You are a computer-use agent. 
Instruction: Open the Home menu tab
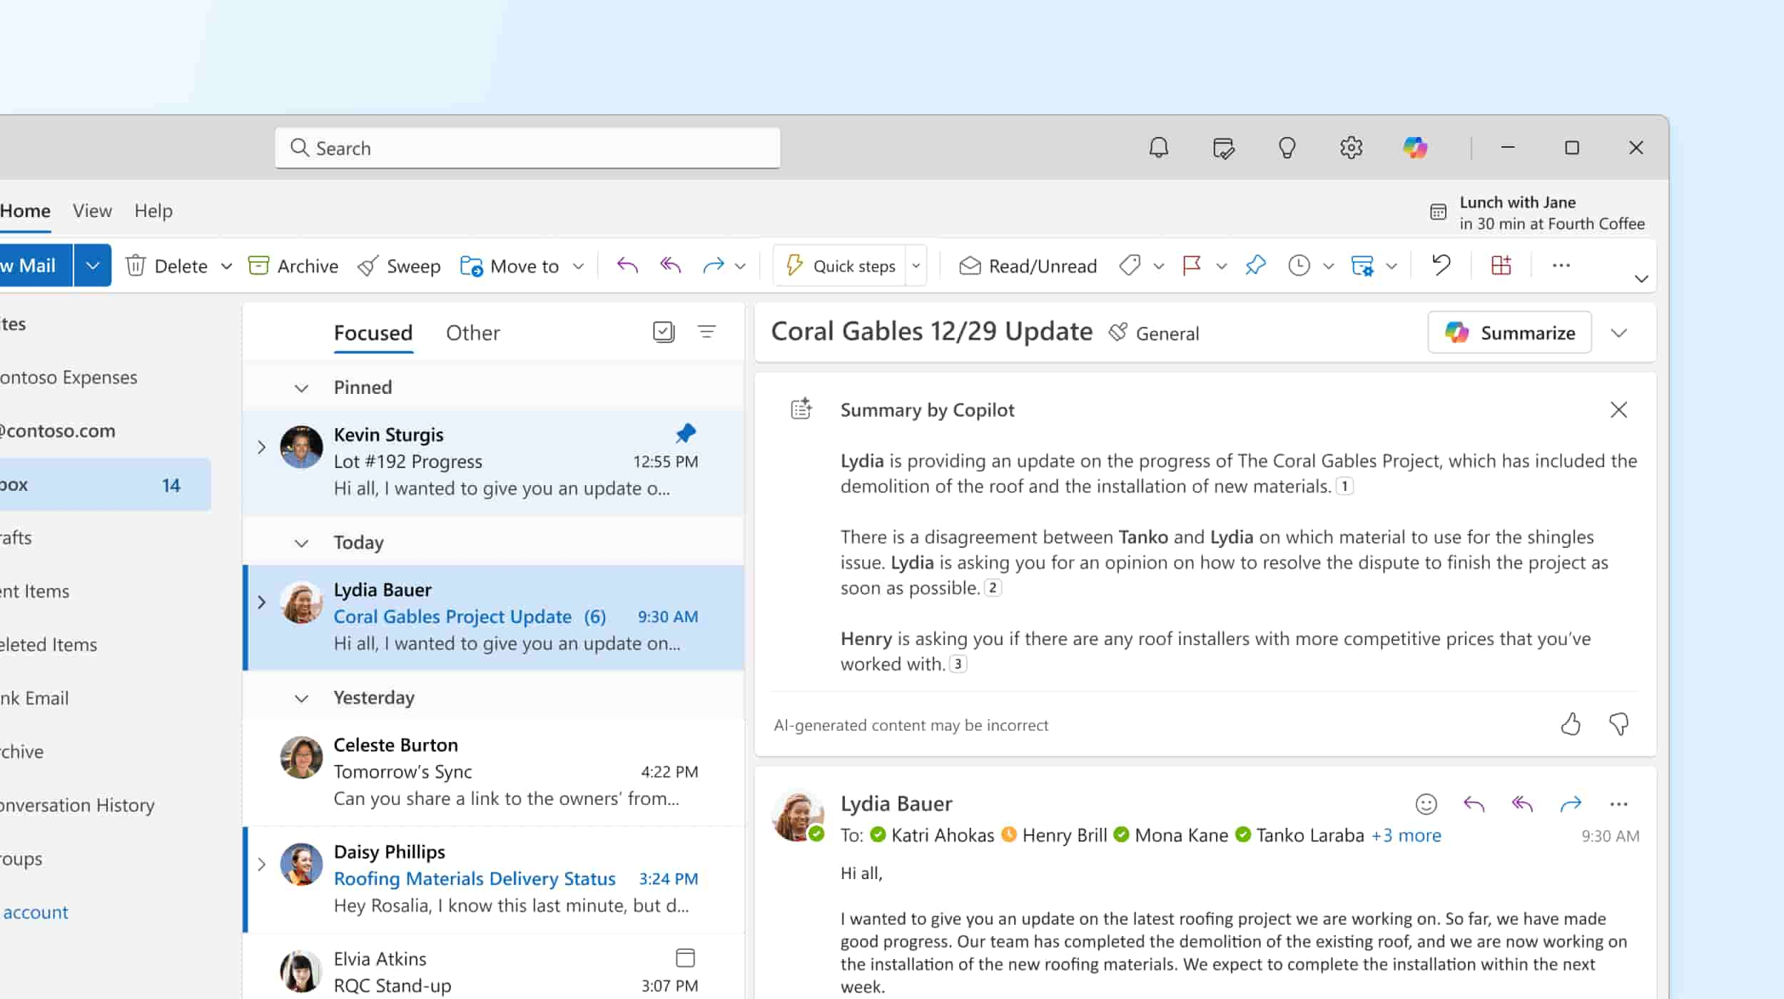[24, 210]
